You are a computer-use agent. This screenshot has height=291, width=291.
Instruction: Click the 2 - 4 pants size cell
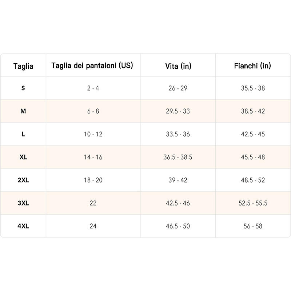(93, 88)
